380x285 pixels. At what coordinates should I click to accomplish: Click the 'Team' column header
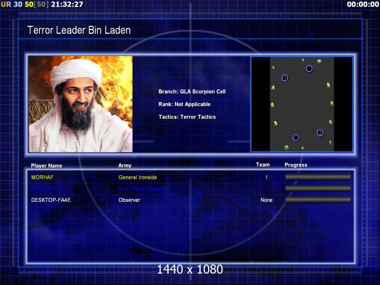(x=263, y=165)
